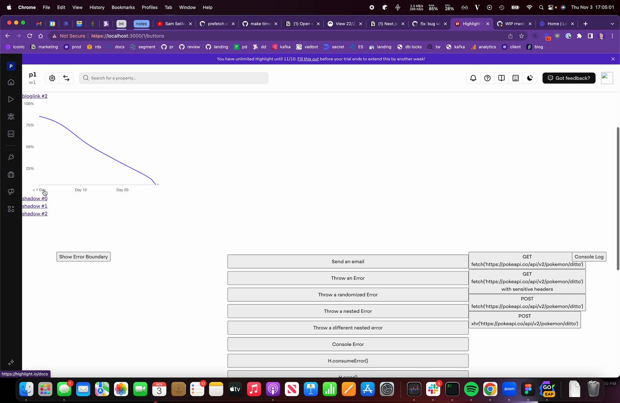This screenshot has width=620, height=403.
Task: Open the docs book icon
Action: tap(501, 78)
